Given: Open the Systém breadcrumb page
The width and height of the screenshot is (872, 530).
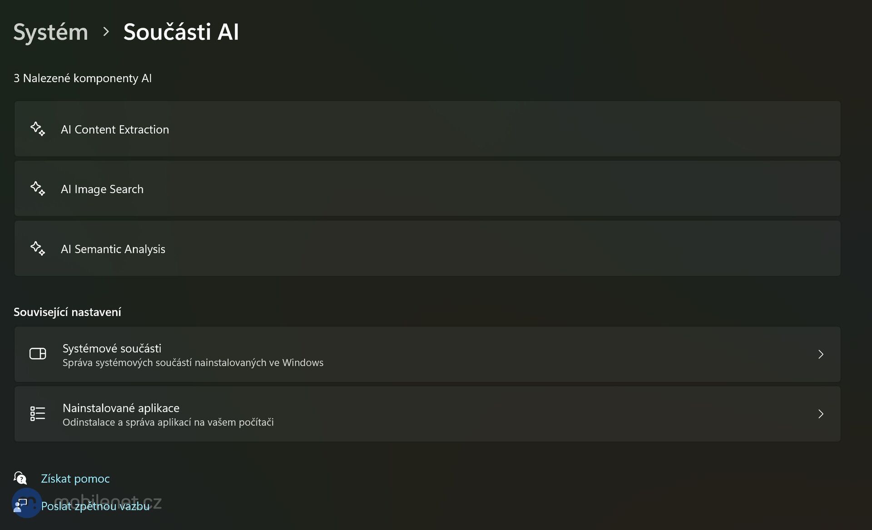Looking at the screenshot, I should tap(50, 32).
